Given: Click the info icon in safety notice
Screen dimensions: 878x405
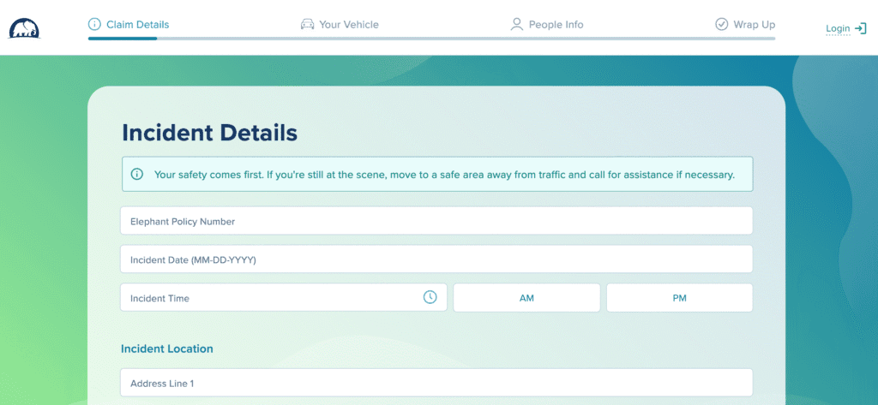Looking at the screenshot, I should point(137,174).
